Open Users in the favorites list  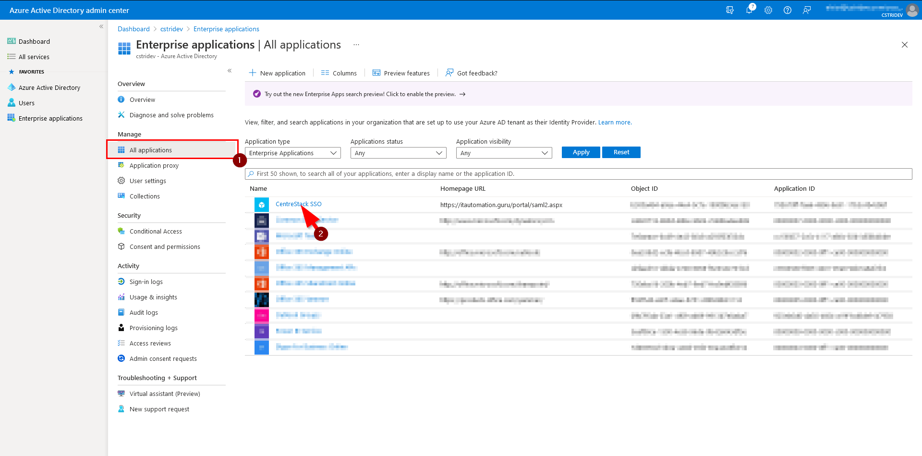coord(26,103)
